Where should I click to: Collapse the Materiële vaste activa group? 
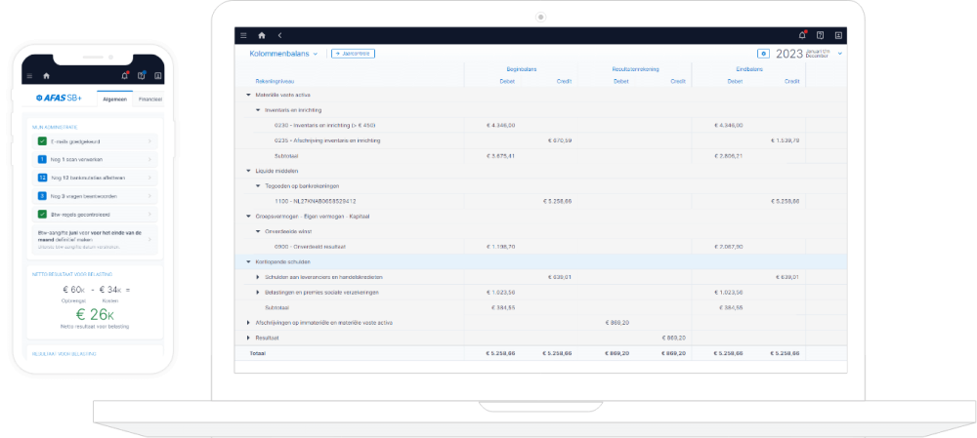point(248,96)
